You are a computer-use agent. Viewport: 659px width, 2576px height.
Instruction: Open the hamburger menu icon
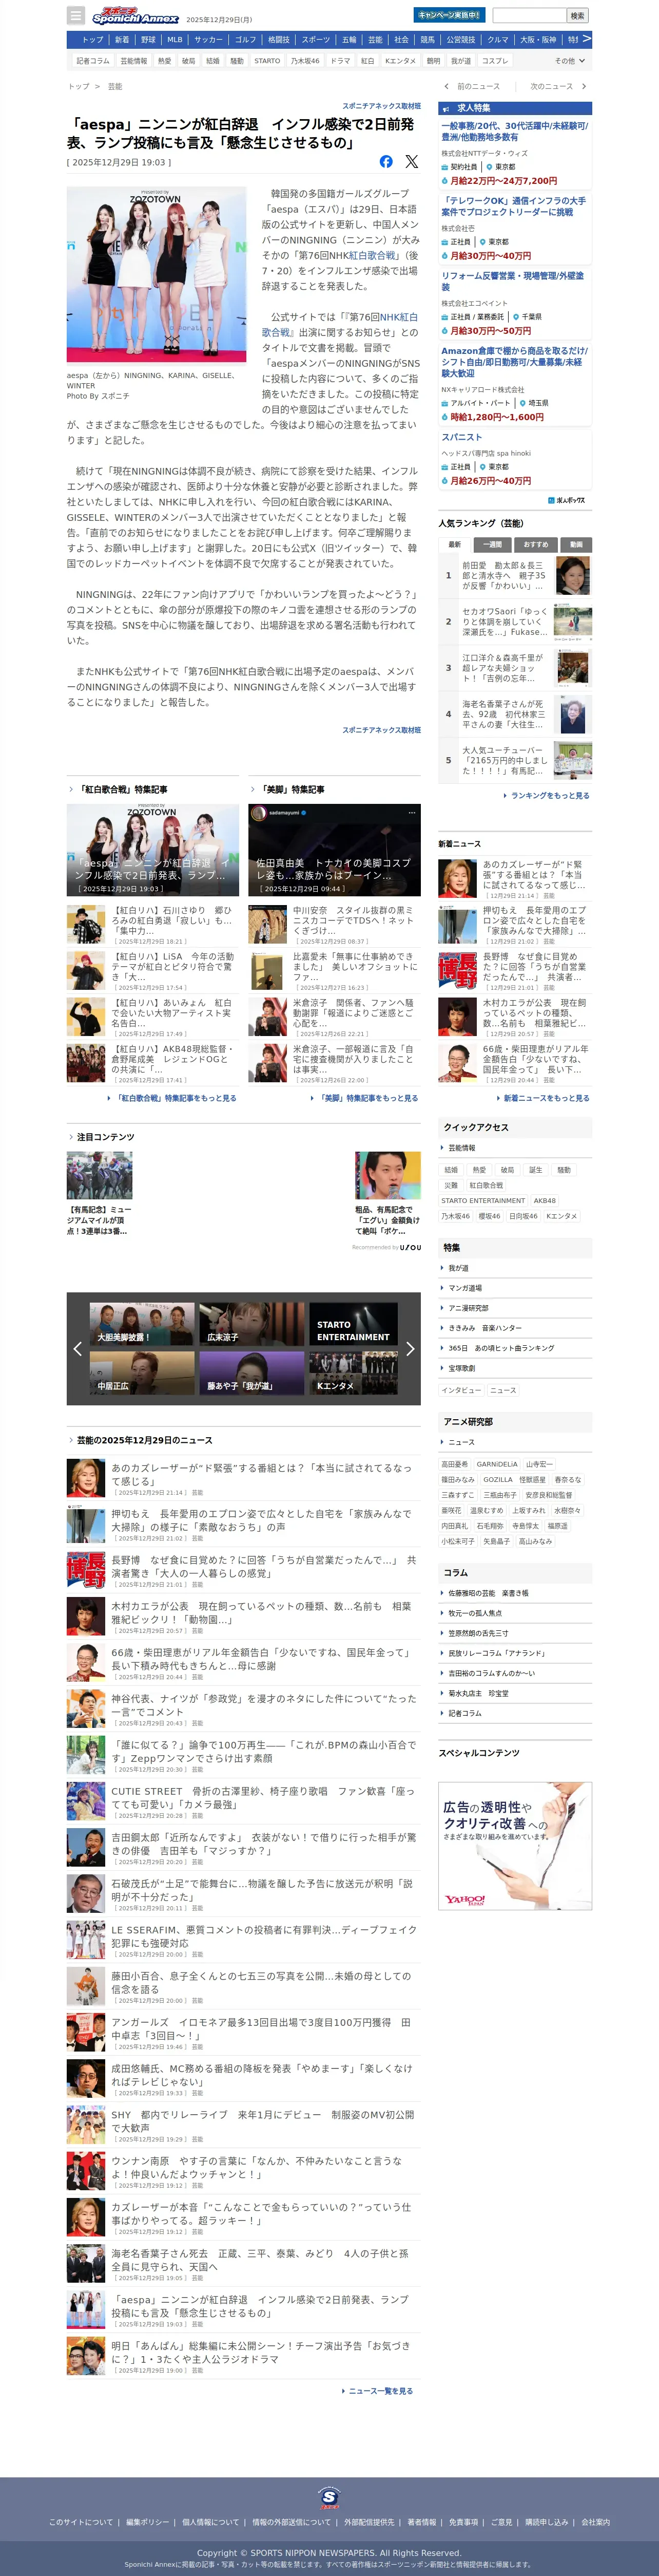pos(76,15)
